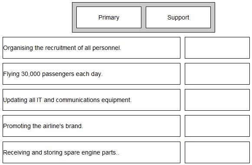252x165 pixels.
Task: Click the empty drop target in the first row
Action: (x=217, y=48)
